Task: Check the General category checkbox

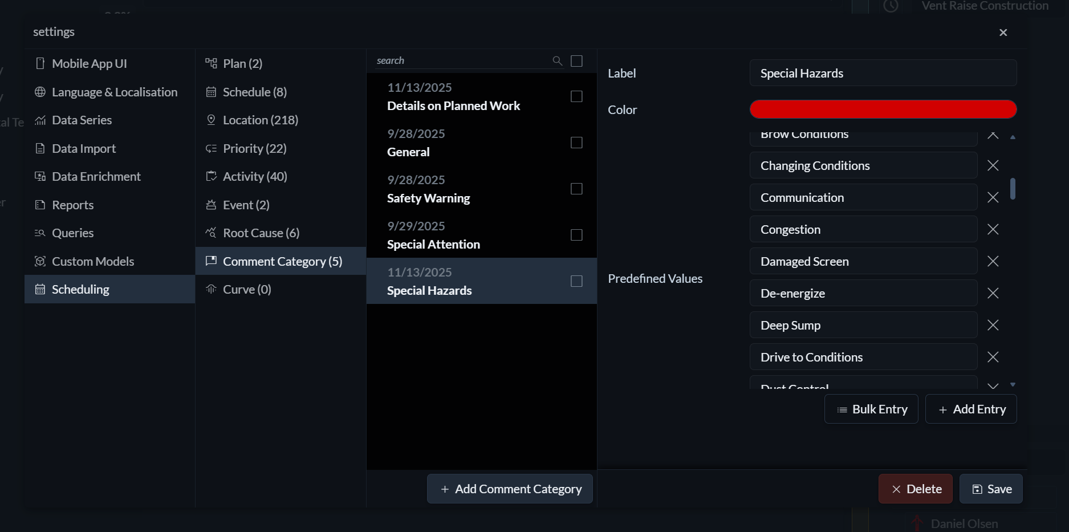Action: click(576, 143)
